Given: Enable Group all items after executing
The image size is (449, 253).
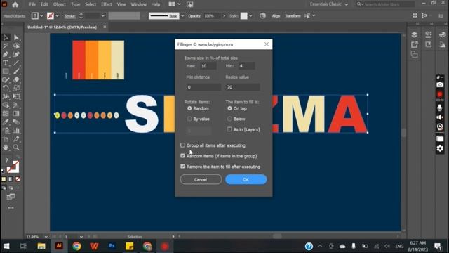Looking at the screenshot, I should point(182,145).
